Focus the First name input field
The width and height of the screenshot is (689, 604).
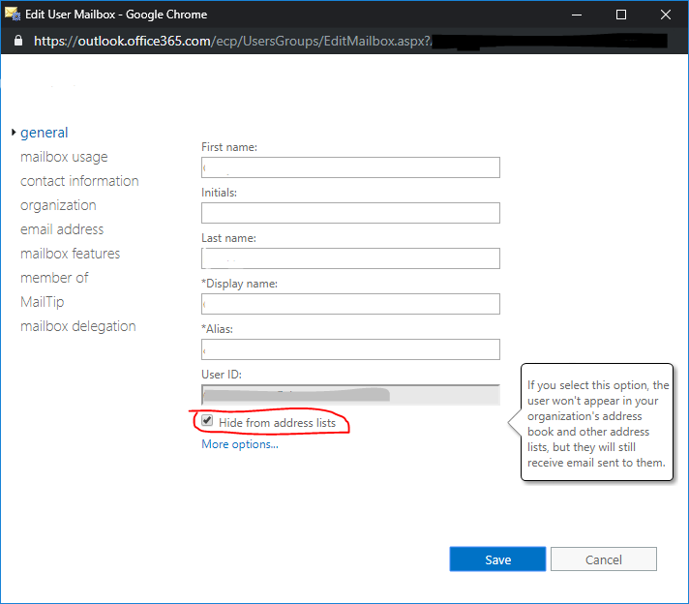(x=350, y=167)
